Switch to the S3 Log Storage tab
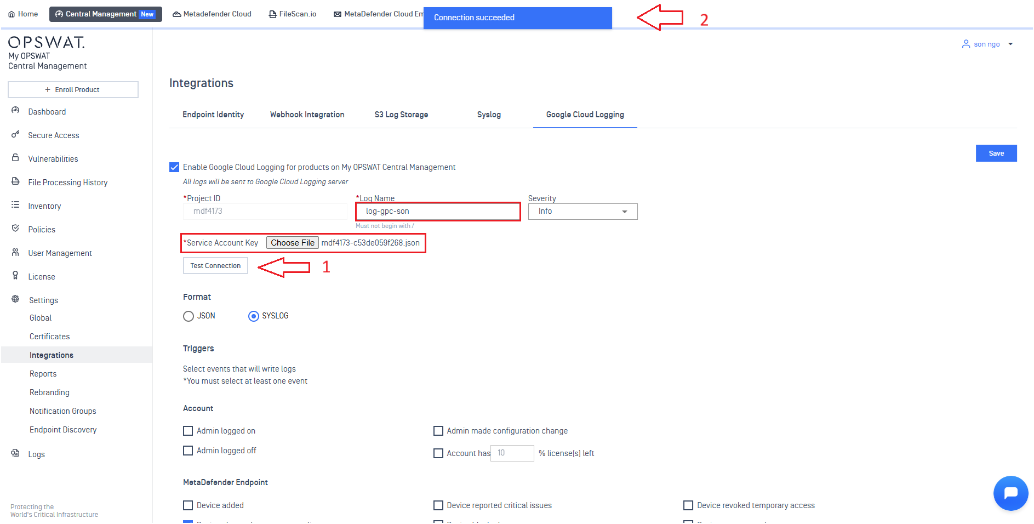1034x524 pixels. pos(402,115)
